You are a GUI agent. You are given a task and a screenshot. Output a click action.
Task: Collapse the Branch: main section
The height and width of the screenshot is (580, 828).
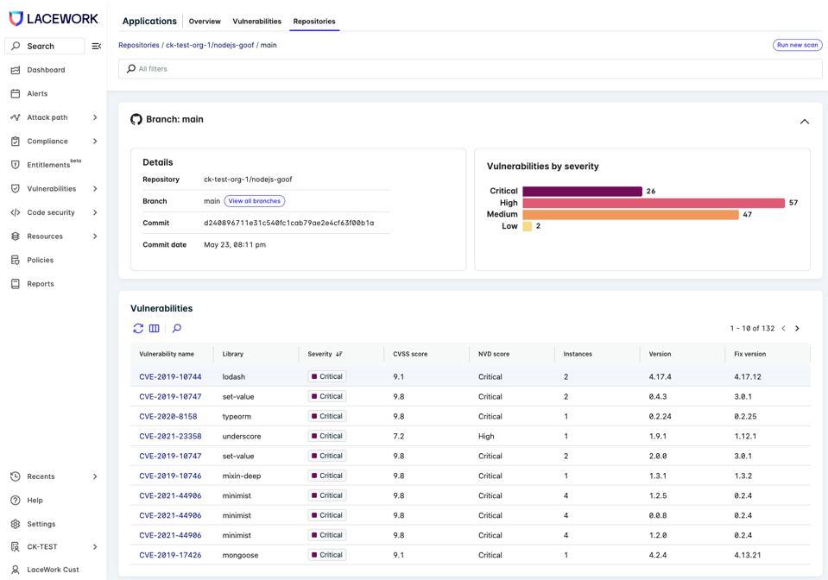(x=804, y=122)
